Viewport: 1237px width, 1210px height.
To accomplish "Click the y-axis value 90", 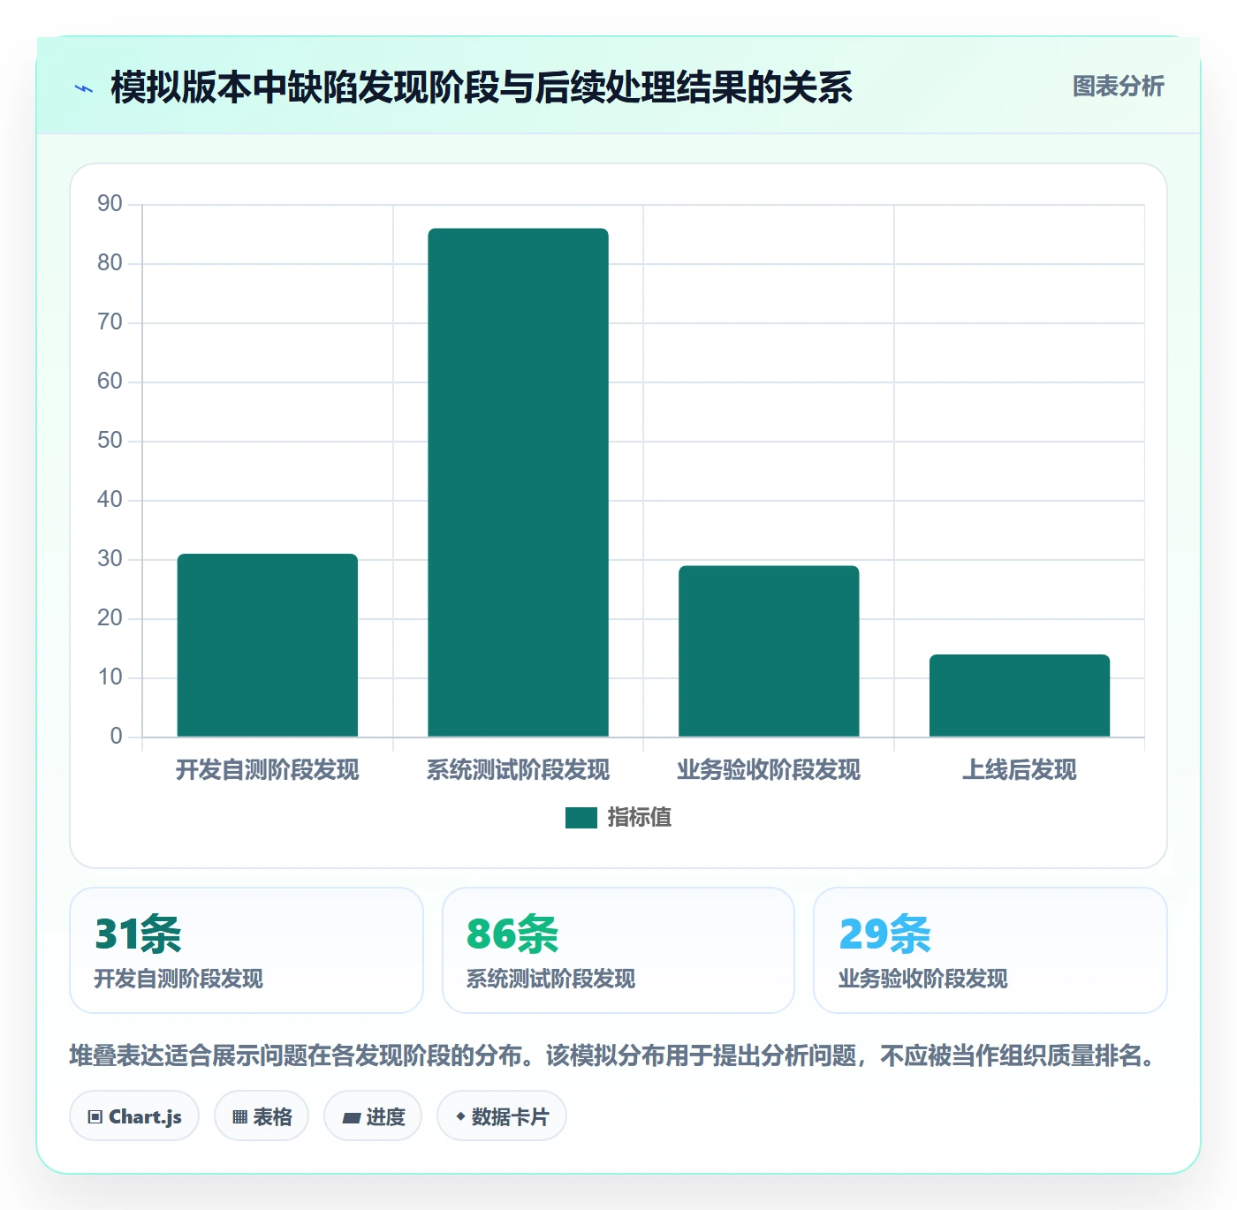I will pyautogui.click(x=110, y=204).
